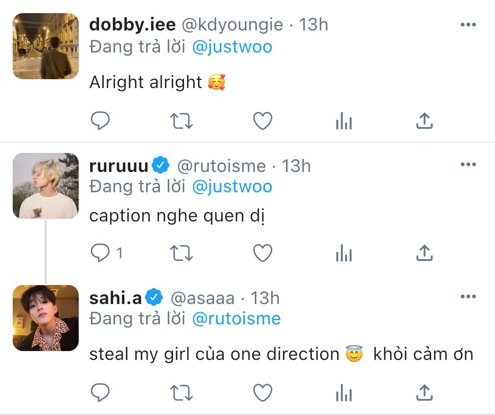Open ruruuu's profile avatar
This screenshot has width=495, height=415.
tap(46, 186)
